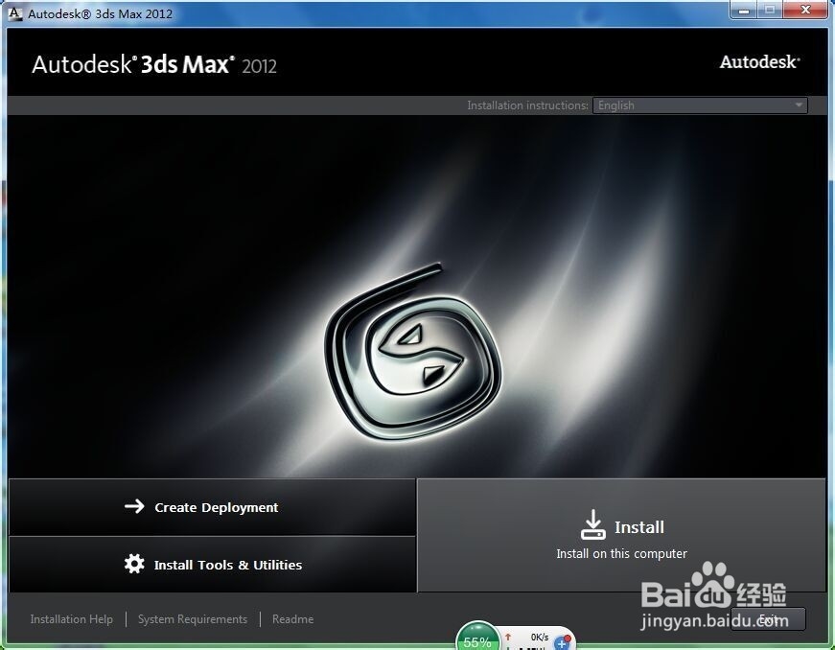Viewport: 835px width, 650px height.
Task: Click the Autodesk icon in title bar
Action: click(15, 13)
